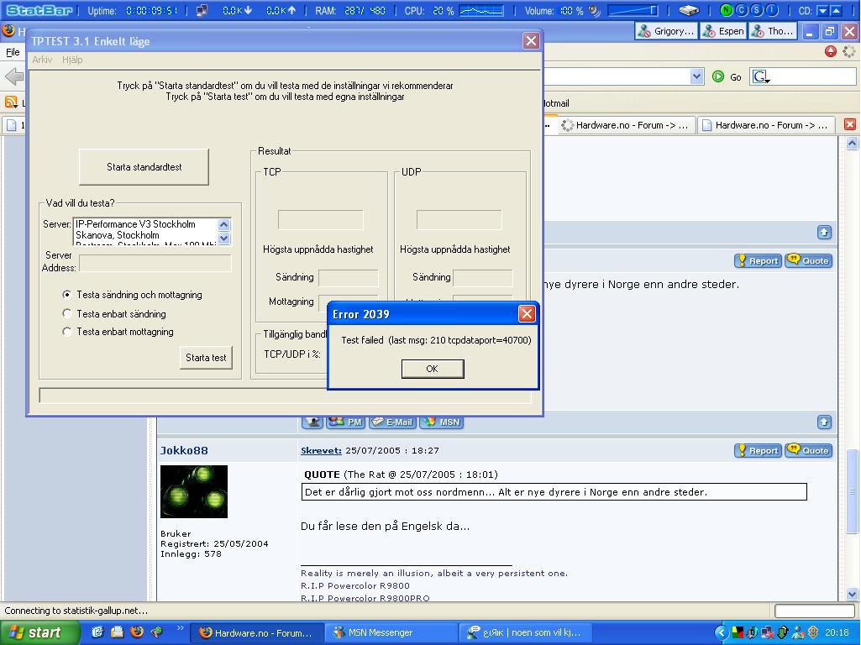Choose Testa enbart mottagning option
The height and width of the screenshot is (645, 861).
pos(67,332)
